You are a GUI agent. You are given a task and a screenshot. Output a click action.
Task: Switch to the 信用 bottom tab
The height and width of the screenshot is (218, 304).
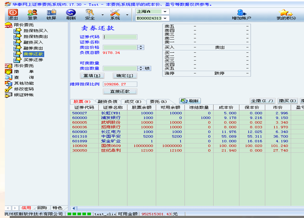[x=26, y=208]
